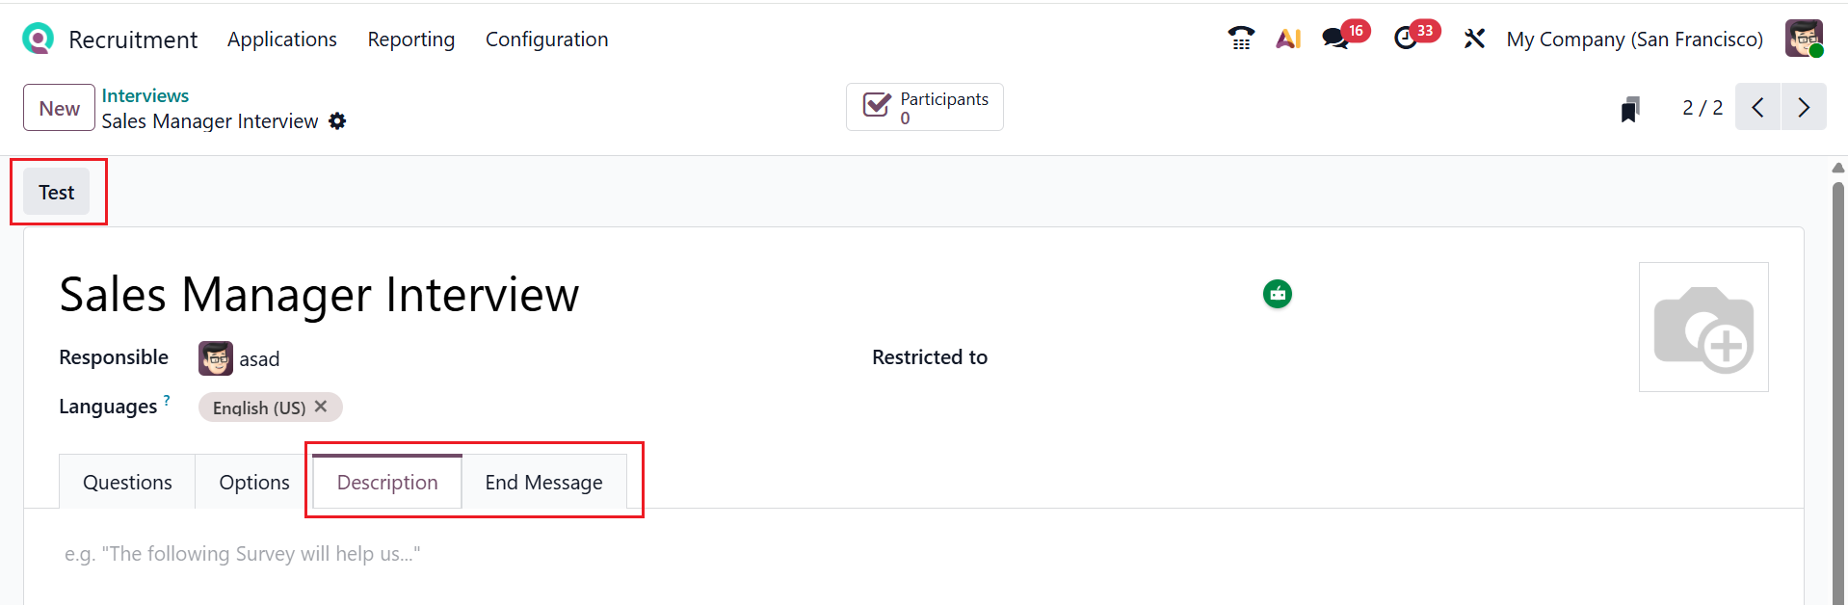Go to the previous record arrow

click(1757, 107)
